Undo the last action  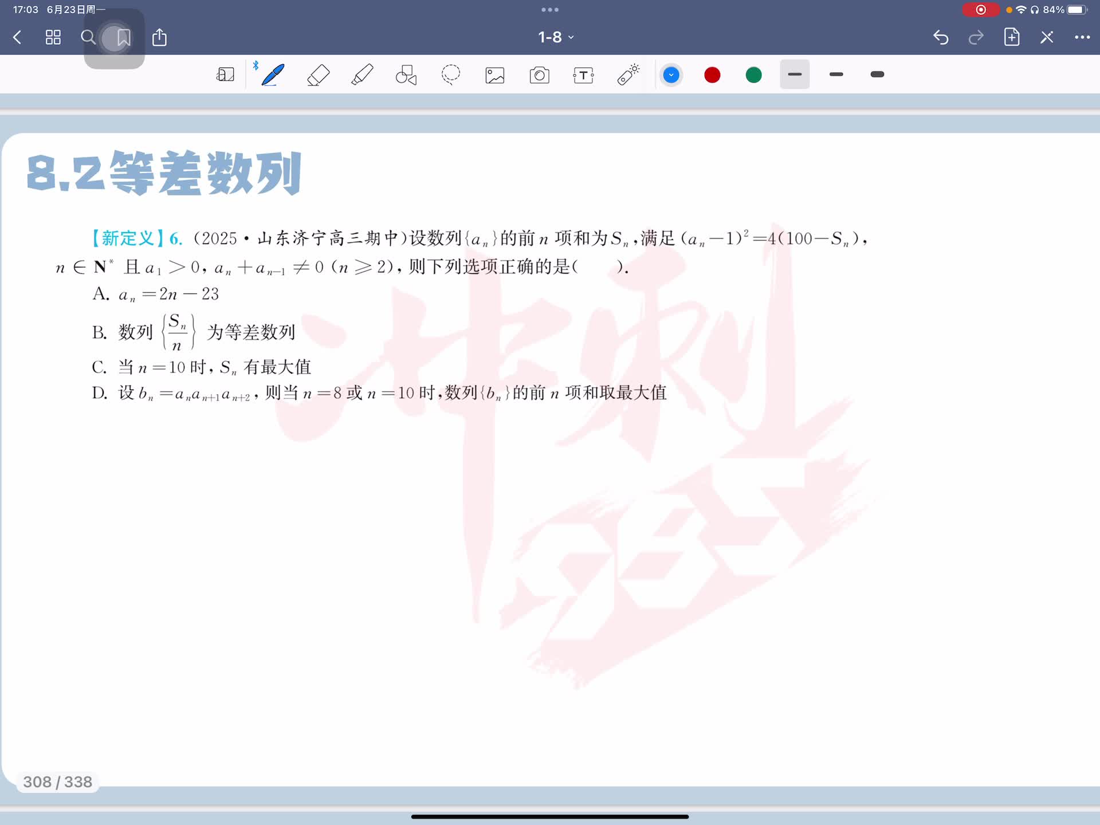coord(941,38)
